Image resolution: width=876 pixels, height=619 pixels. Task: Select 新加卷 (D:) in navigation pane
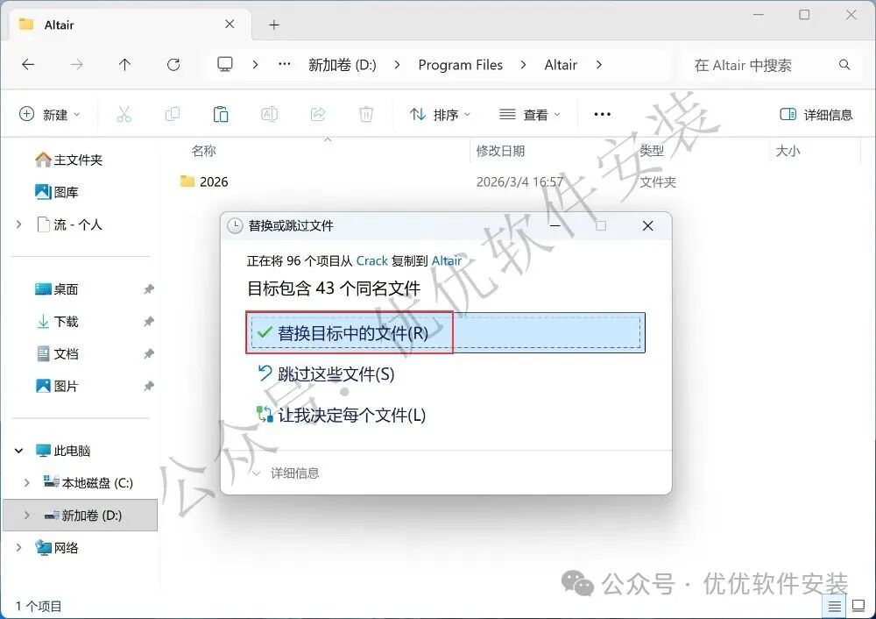tap(80, 515)
